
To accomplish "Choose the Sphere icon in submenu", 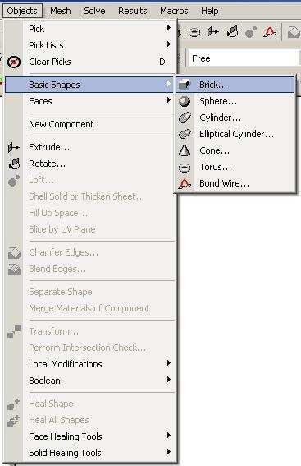I will tap(185, 101).
